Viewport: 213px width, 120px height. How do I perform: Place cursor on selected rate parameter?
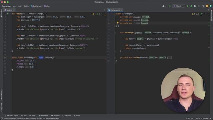click(x=41, y=58)
